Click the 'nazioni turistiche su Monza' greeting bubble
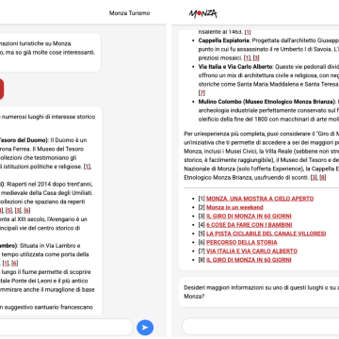339x339 pixels. (x=50, y=53)
